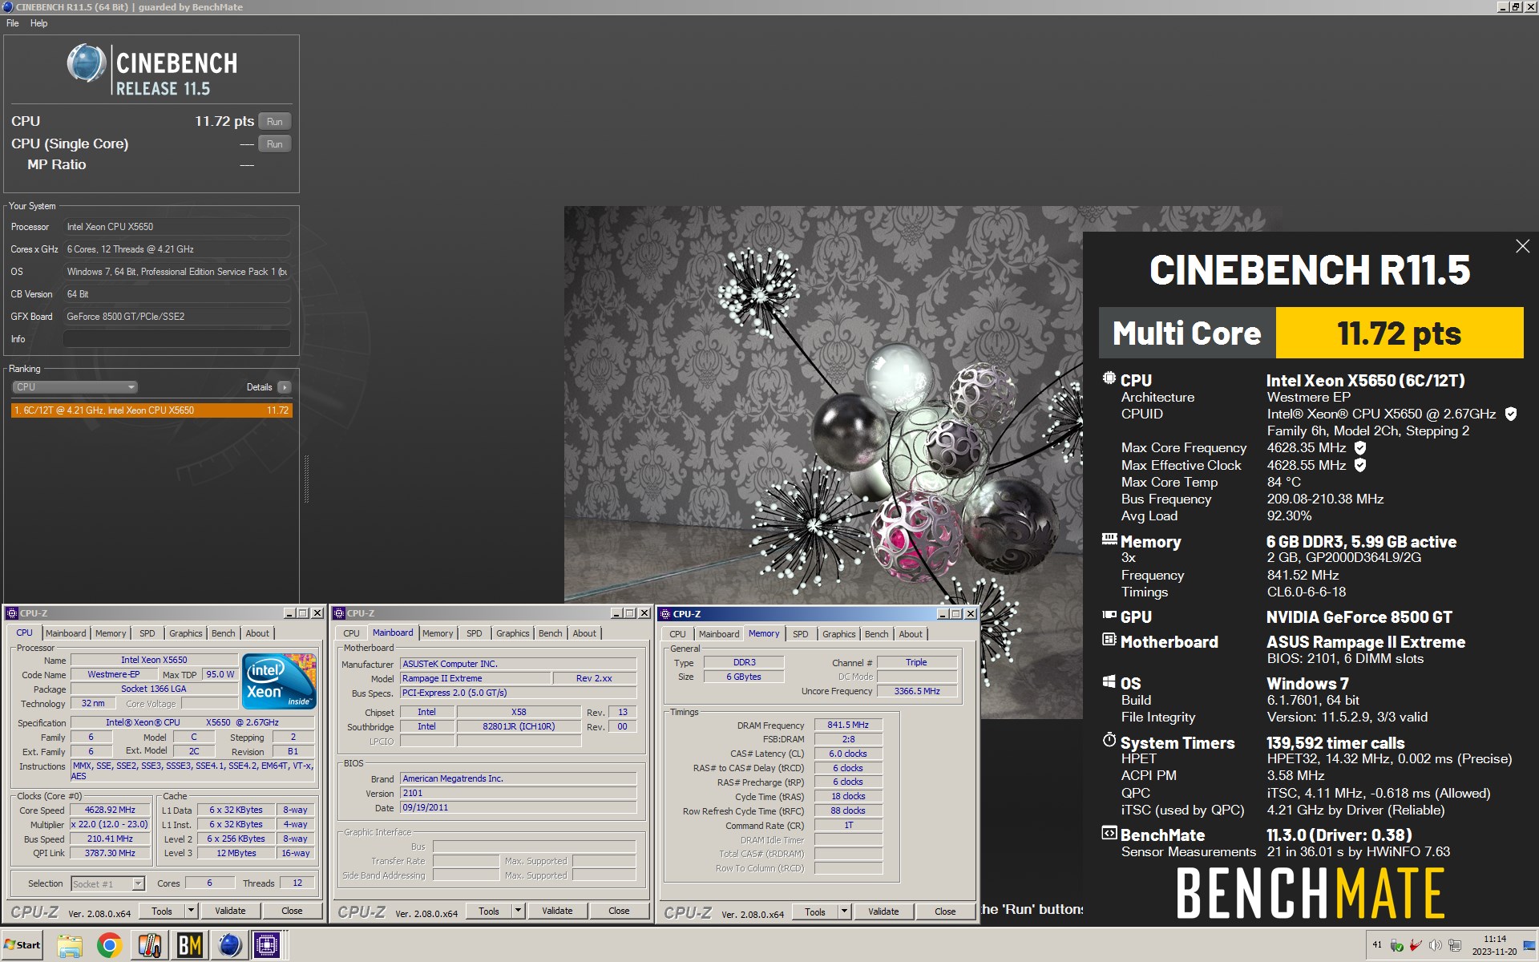Switch to CPU-Z taskbar icon
The height and width of the screenshot is (962, 1539).
click(x=267, y=946)
